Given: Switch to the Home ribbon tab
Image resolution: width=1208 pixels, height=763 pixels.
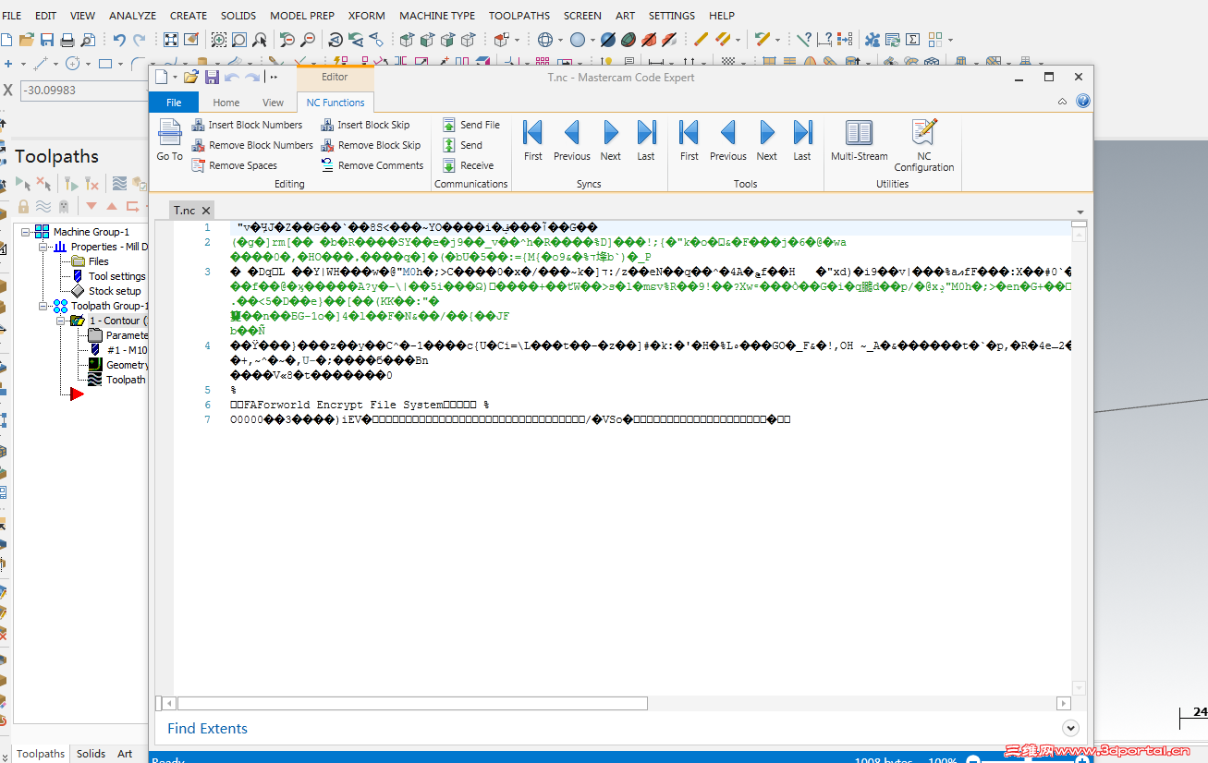Looking at the screenshot, I should pyautogui.click(x=226, y=103).
